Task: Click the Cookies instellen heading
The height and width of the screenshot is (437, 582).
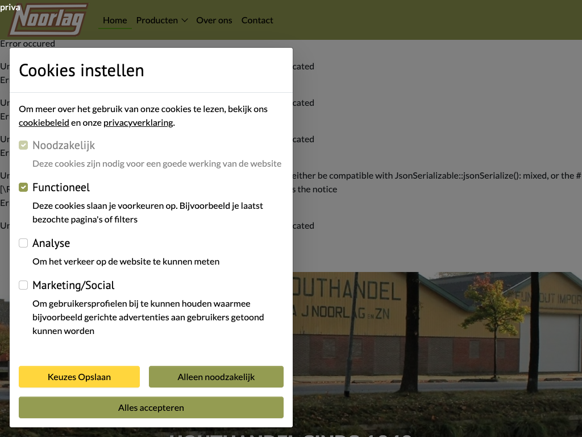Action: coord(81,71)
